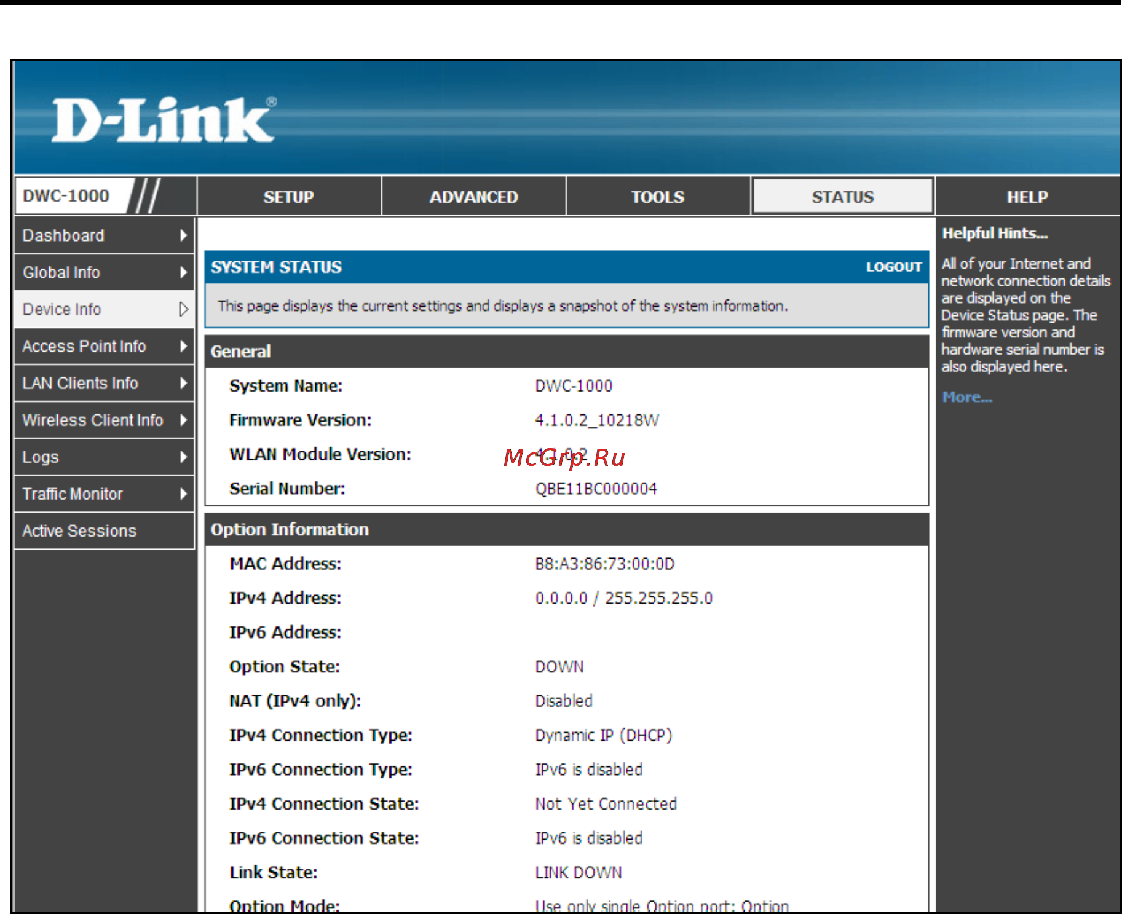Click the DWC-1000 model label

pos(66,195)
